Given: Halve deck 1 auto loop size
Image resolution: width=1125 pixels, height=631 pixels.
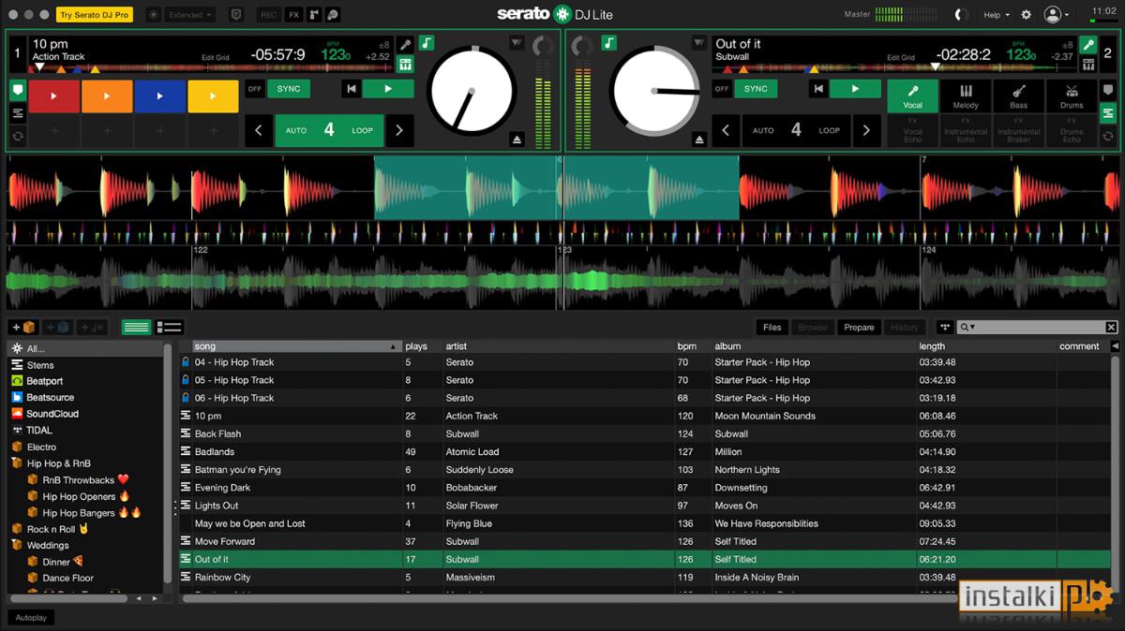Looking at the screenshot, I should (259, 131).
